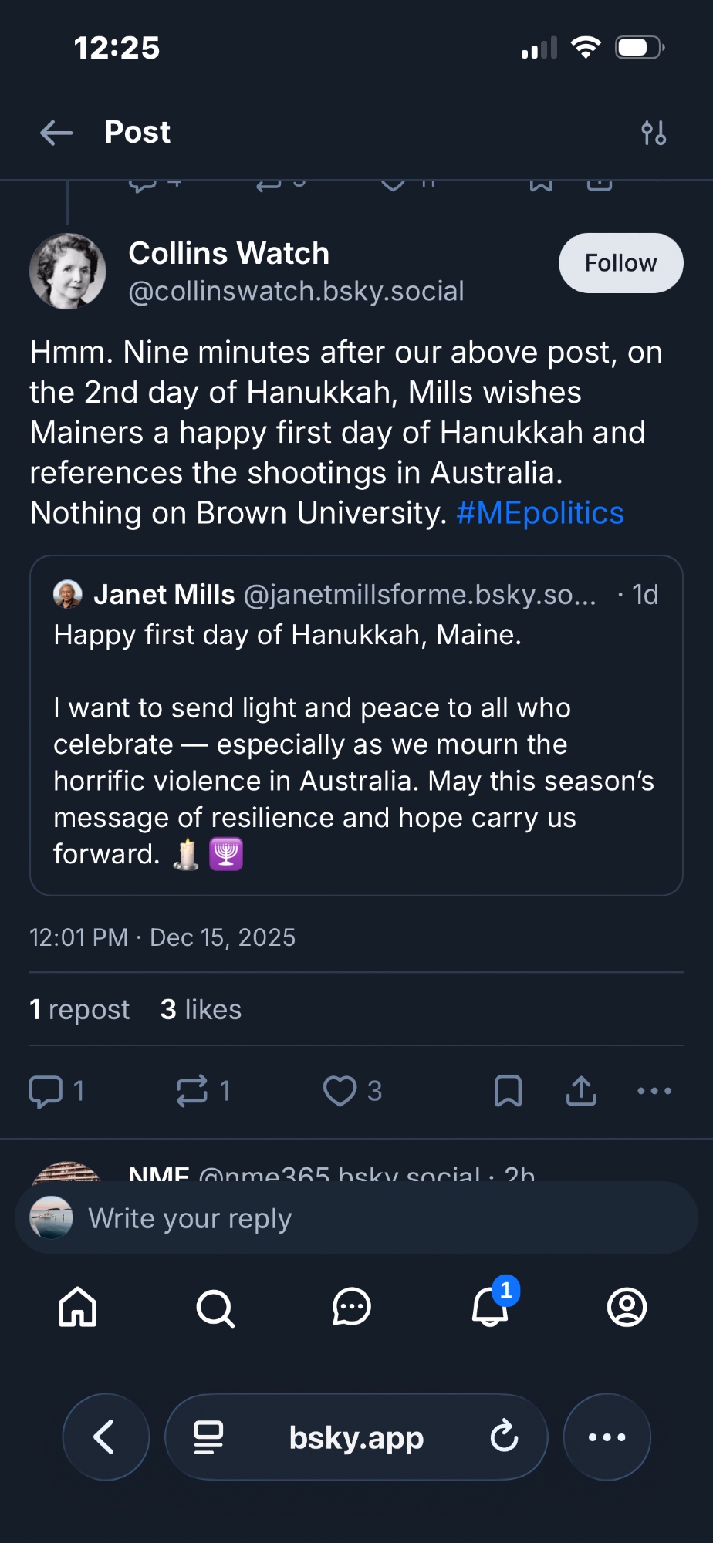Image resolution: width=713 pixels, height=1543 pixels.
Task: Open your profile tab icon
Action: click(x=627, y=1308)
